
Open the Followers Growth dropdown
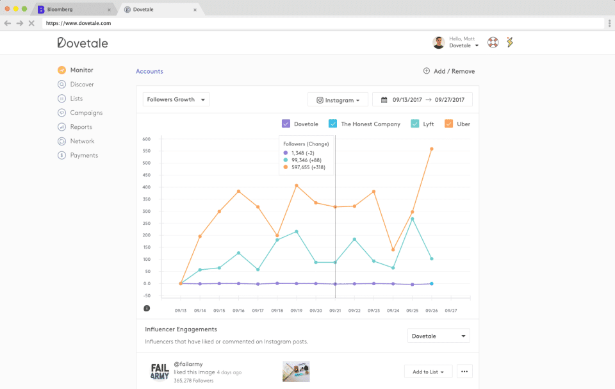coord(176,100)
